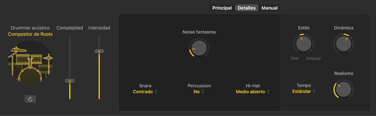Switch to the Principal tab
This screenshot has width=376, height=116.
(222, 8)
